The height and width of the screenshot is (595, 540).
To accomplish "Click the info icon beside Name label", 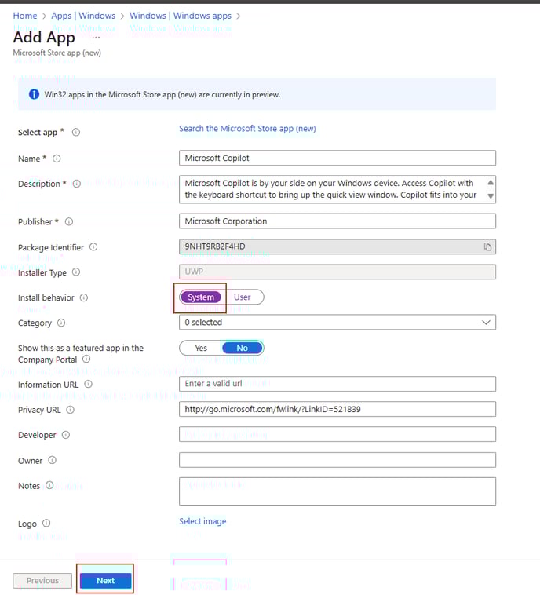I will click(57, 159).
